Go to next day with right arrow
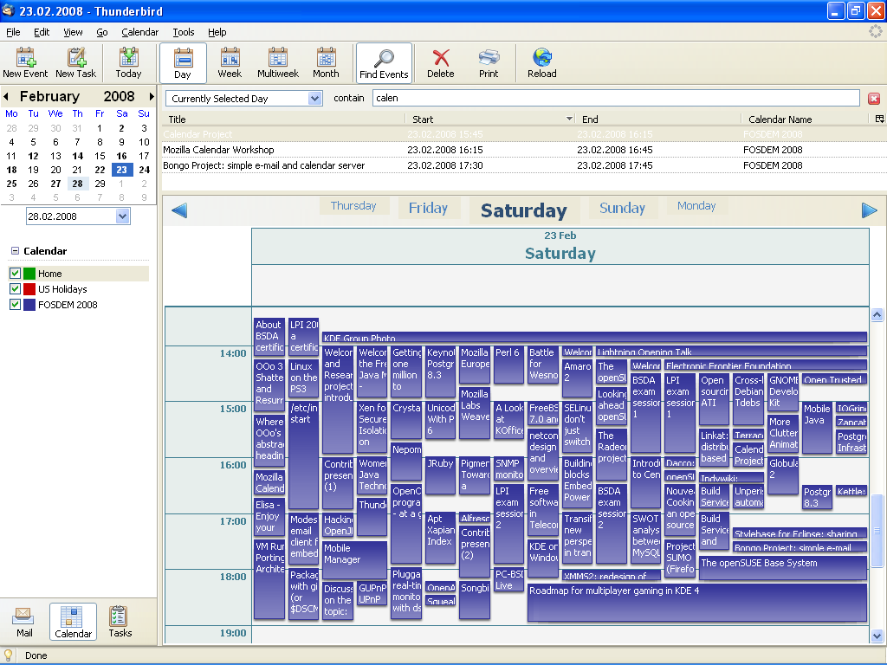 (870, 210)
